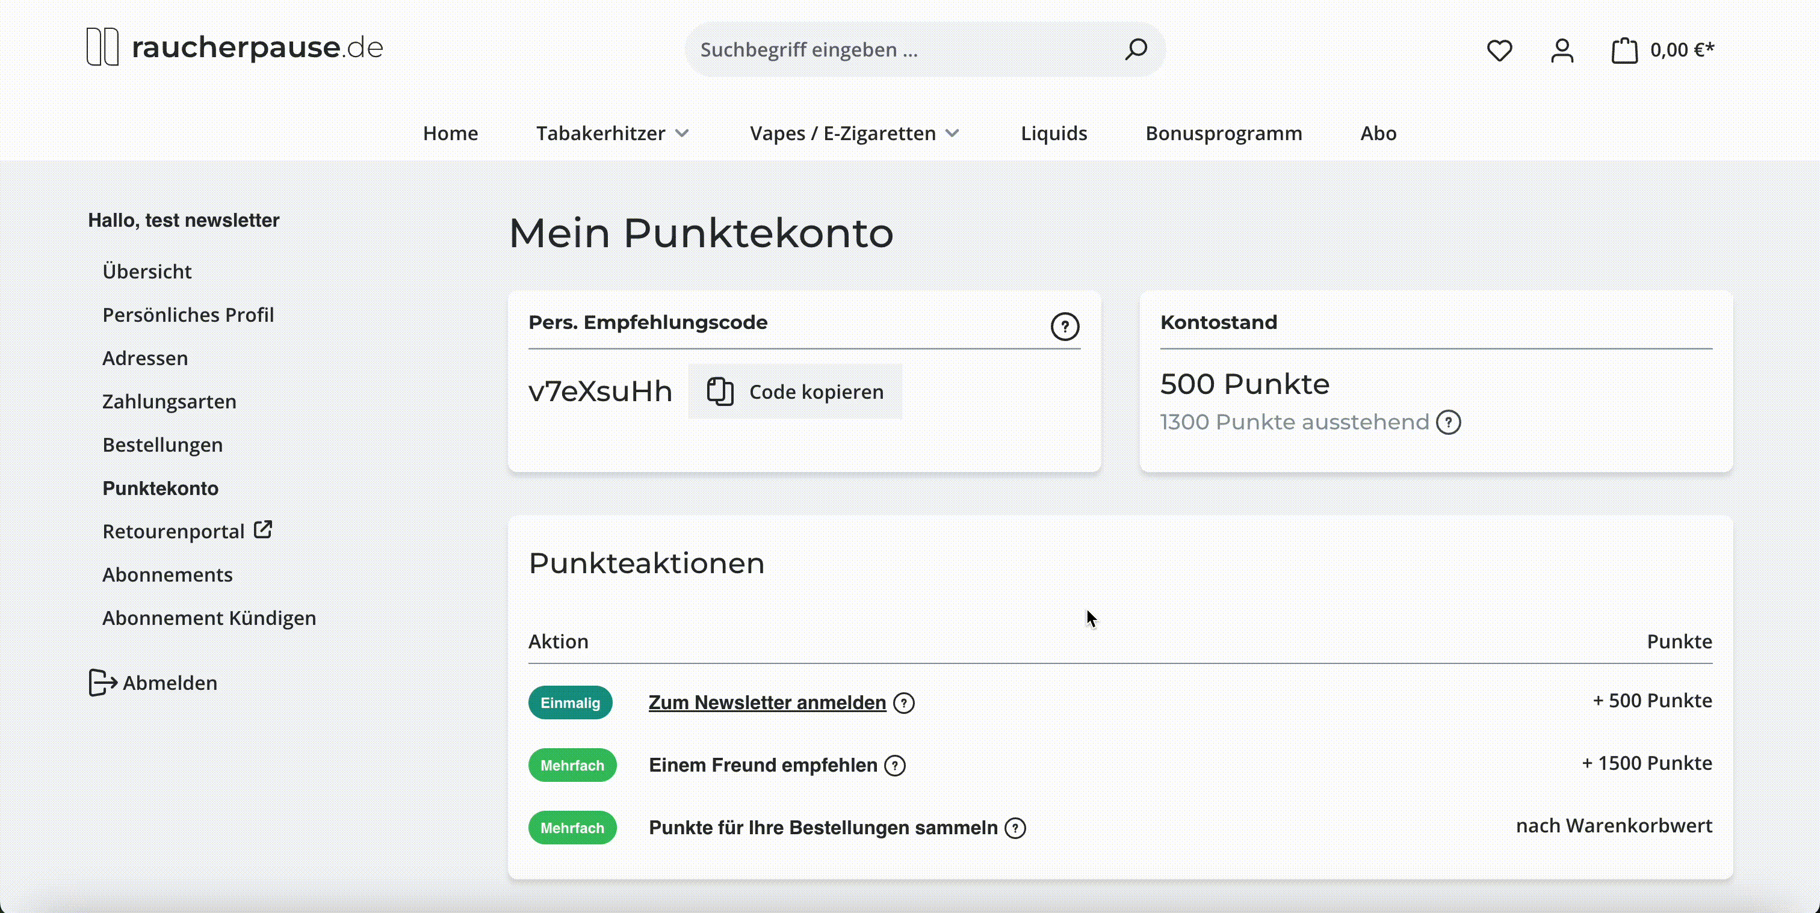This screenshot has height=913, width=1820.
Task: Click help icon beside Bestellungen sammeln
Action: 1015,828
